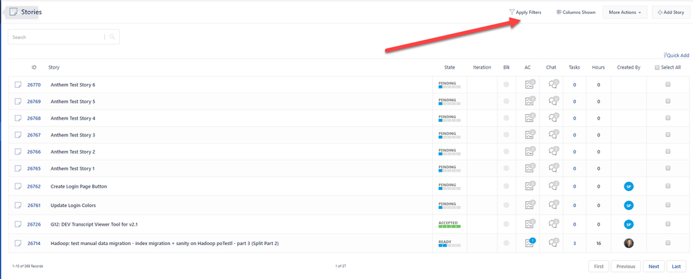The height and width of the screenshot is (279, 693).
Task: Click the blocked indicator for story 26761
Action: [506, 206]
